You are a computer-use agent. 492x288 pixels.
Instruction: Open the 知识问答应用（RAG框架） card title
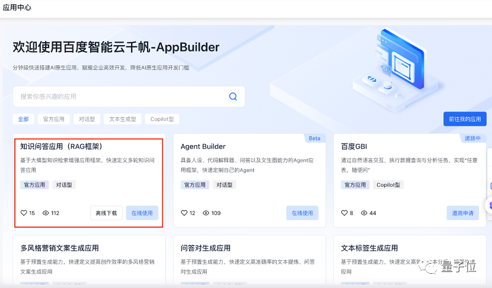(62, 146)
